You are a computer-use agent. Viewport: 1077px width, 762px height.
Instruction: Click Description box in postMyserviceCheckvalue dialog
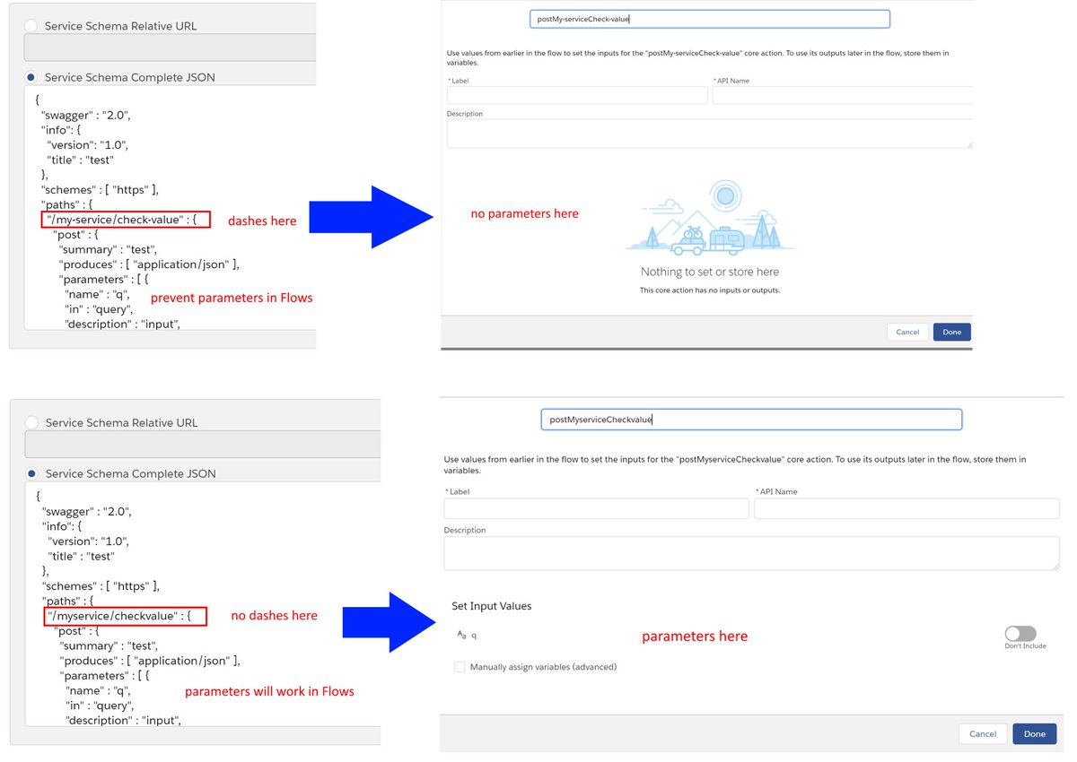[x=751, y=553]
